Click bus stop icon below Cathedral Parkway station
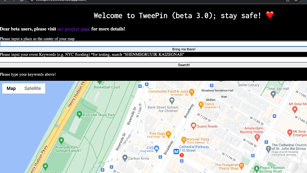The width and height of the screenshot is (307, 173). pyautogui.click(x=182, y=161)
